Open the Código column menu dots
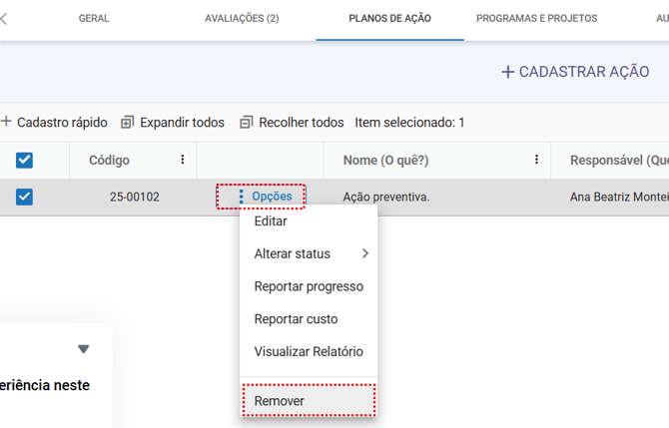 (182, 160)
